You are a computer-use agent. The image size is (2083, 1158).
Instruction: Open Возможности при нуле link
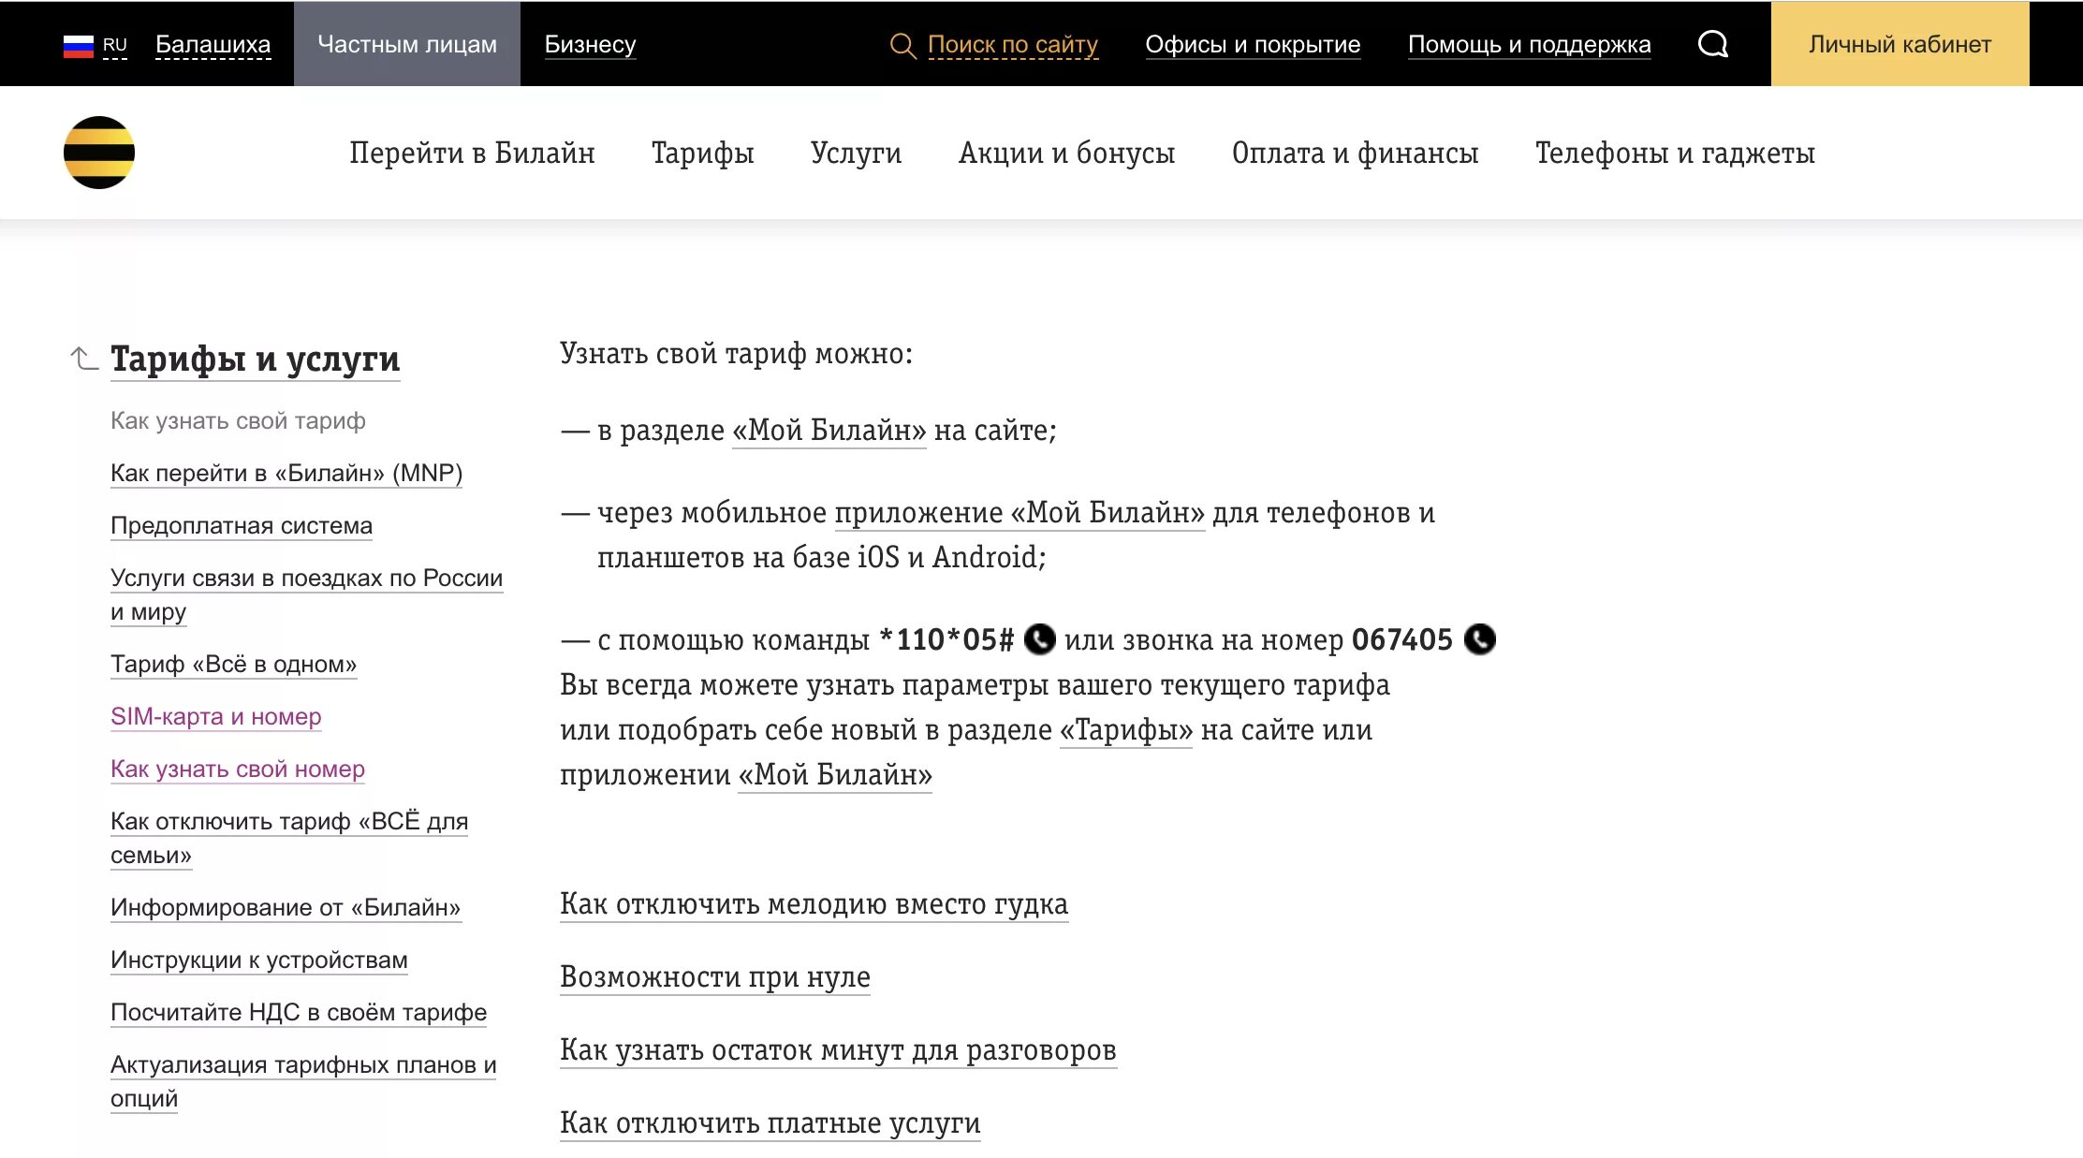click(x=715, y=977)
